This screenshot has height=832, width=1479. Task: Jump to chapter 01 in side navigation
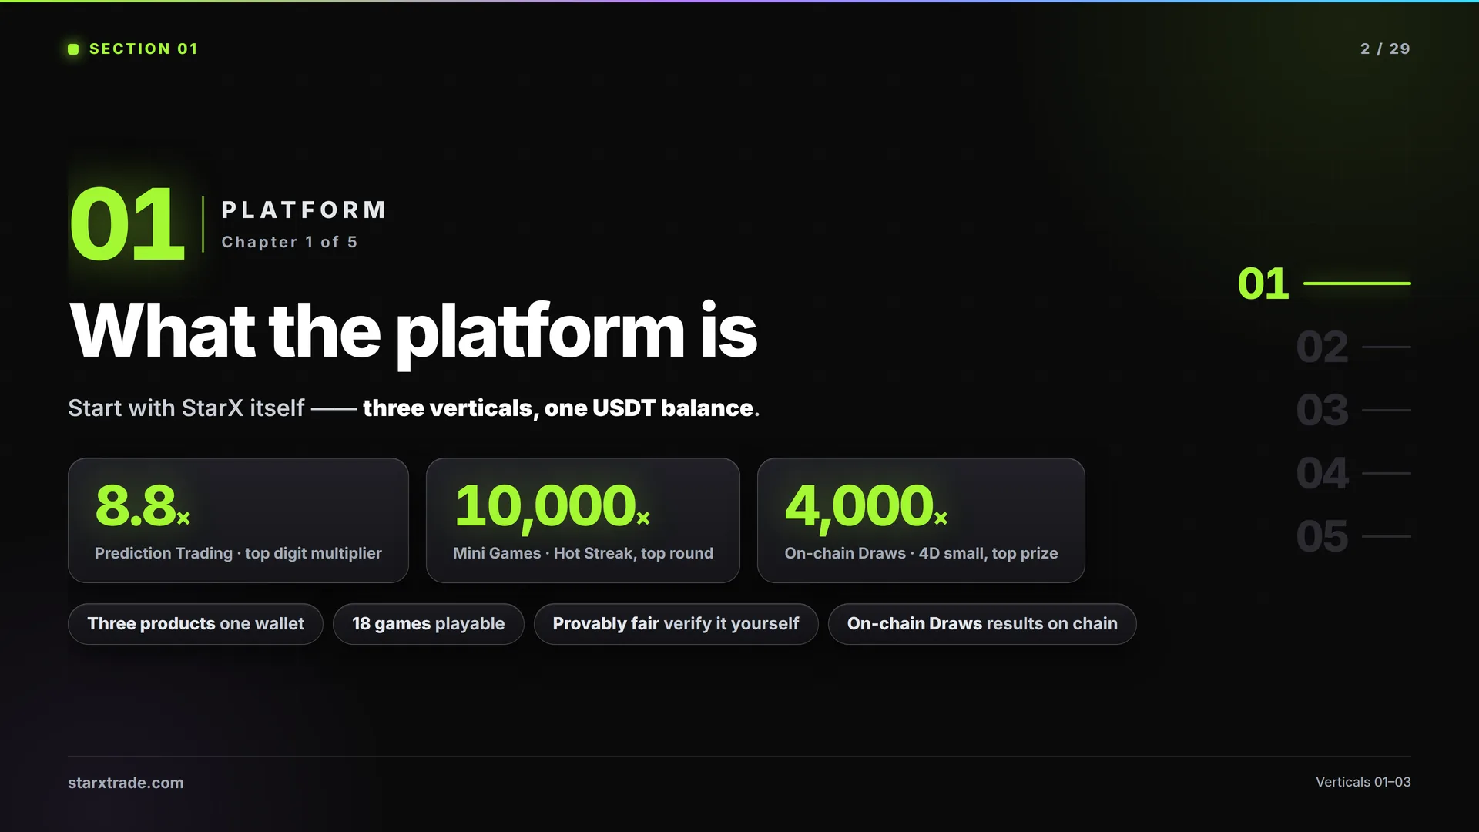[x=1324, y=283]
